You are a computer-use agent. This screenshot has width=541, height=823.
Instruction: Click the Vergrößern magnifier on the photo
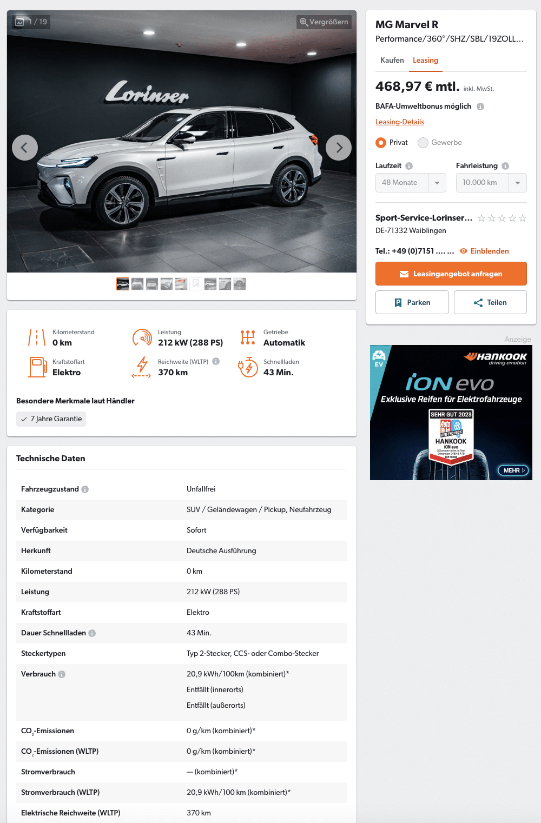[x=324, y=22]
